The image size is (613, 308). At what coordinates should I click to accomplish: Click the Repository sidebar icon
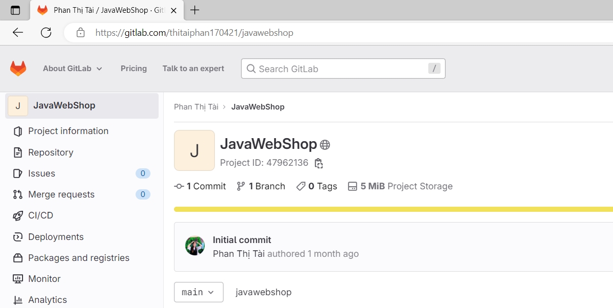tap(17, 152)
